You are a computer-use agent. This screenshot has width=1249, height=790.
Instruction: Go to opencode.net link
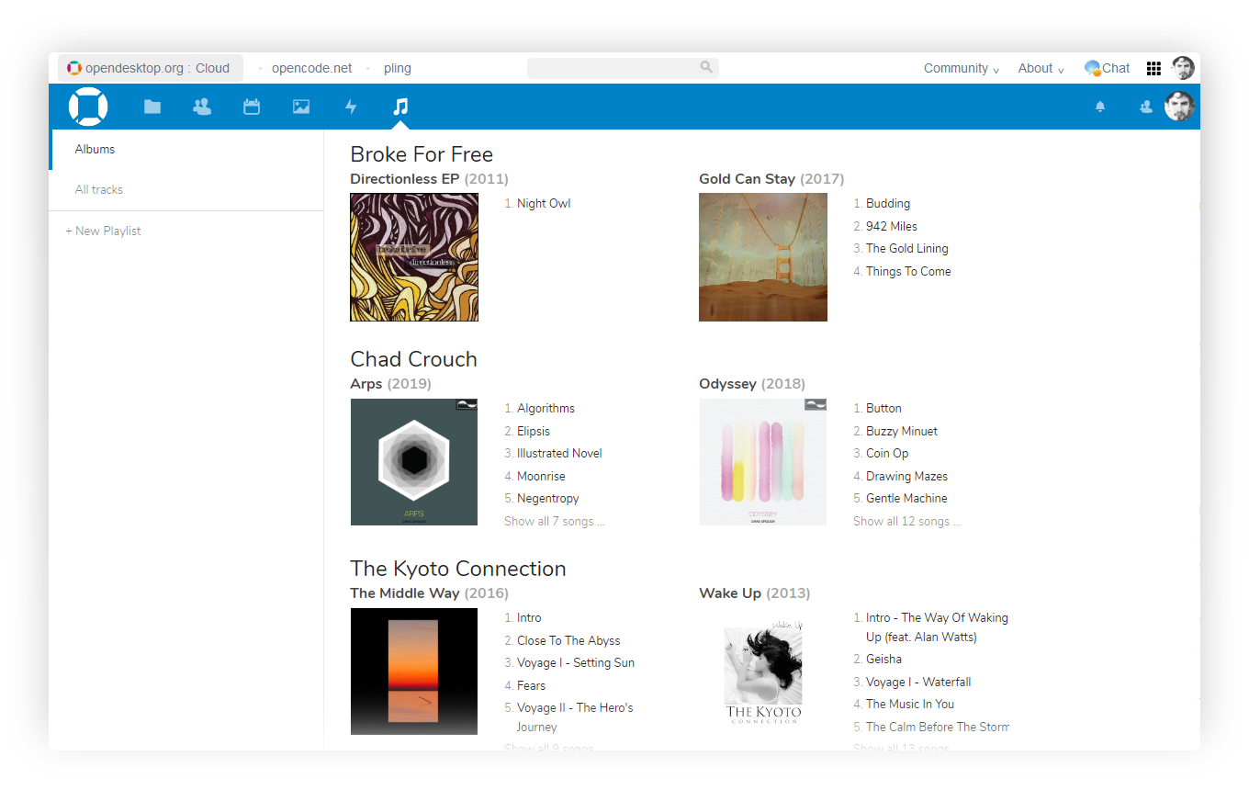[x=311, y=68]
